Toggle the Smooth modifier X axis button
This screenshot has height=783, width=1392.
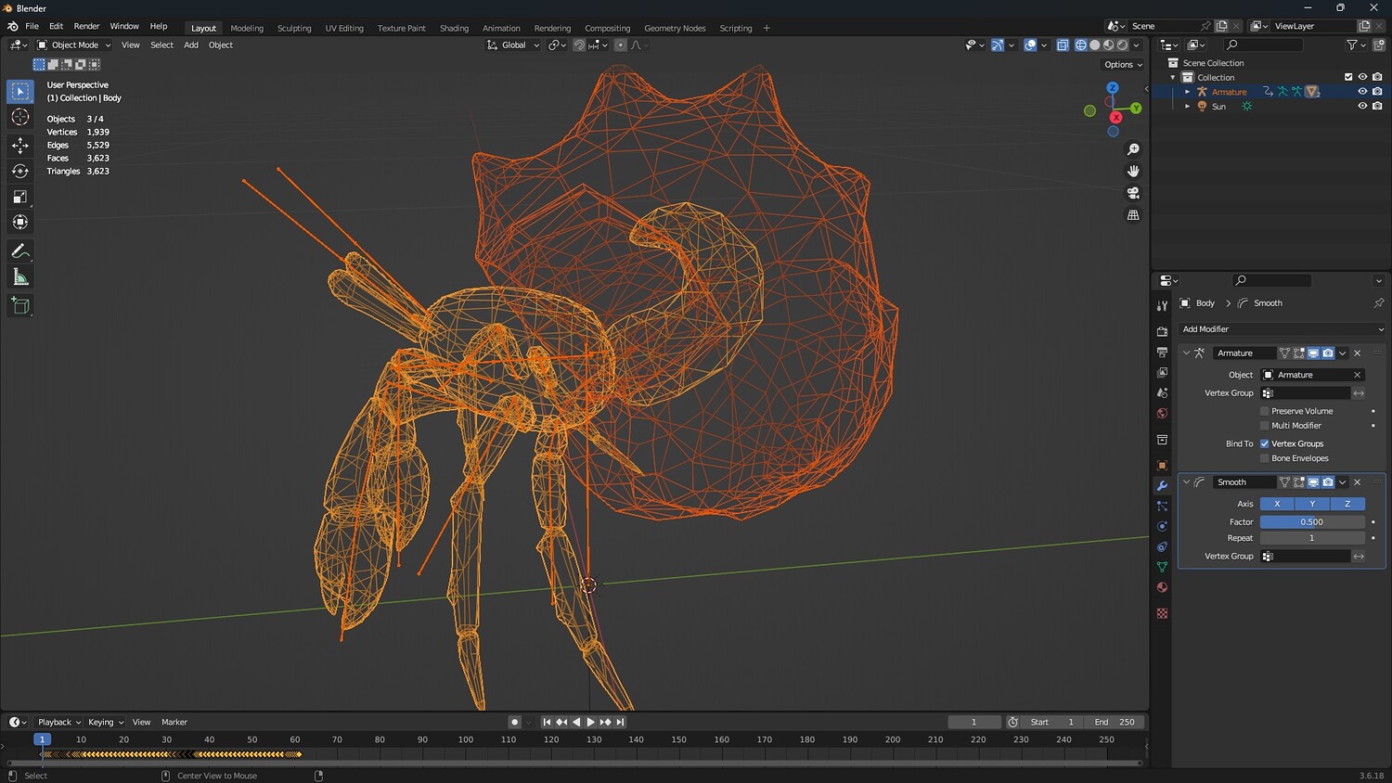coord(1277,504)
